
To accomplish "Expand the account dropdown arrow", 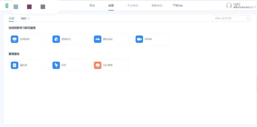I will 255,7.
